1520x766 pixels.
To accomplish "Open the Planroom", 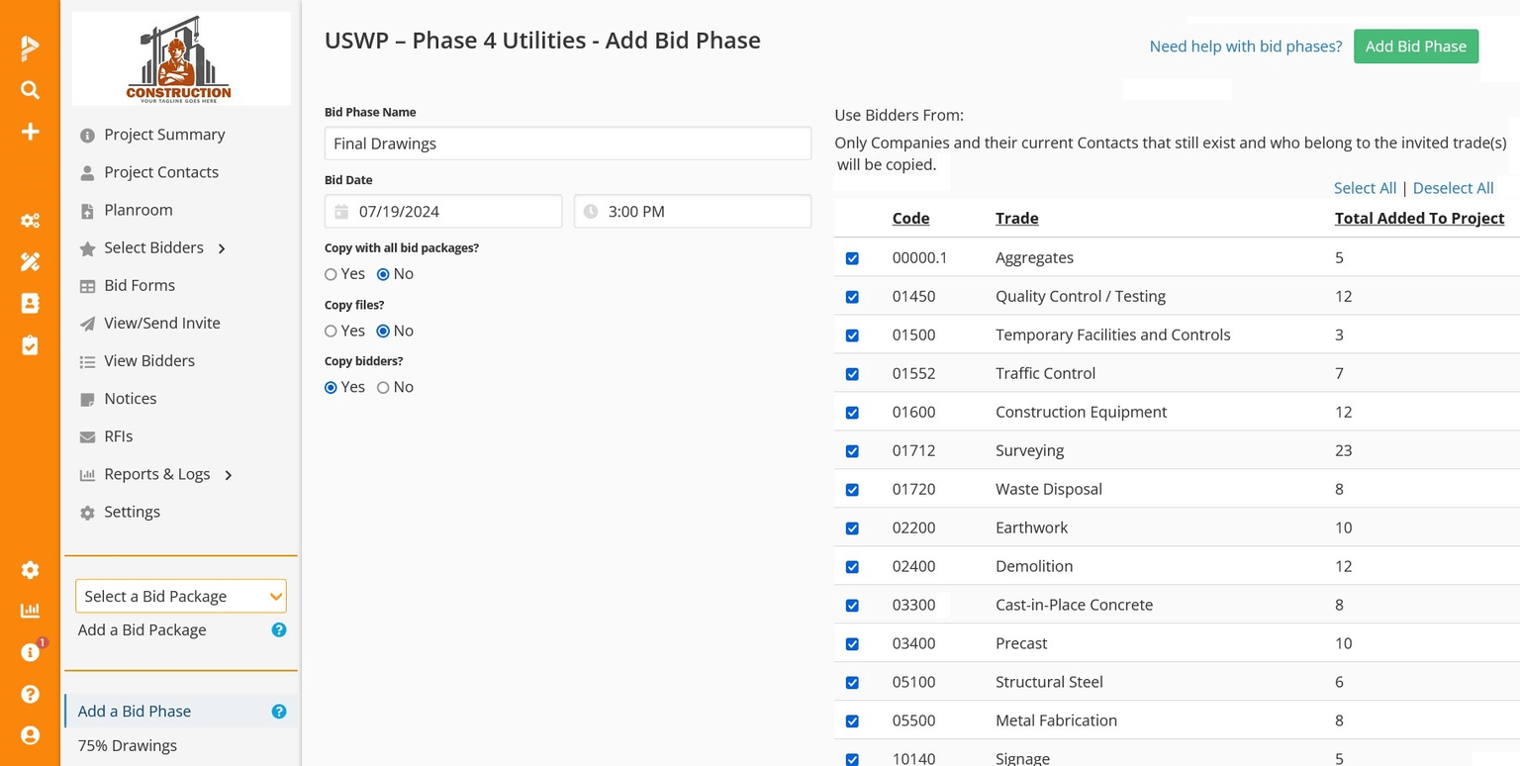I will pos(139,210).
